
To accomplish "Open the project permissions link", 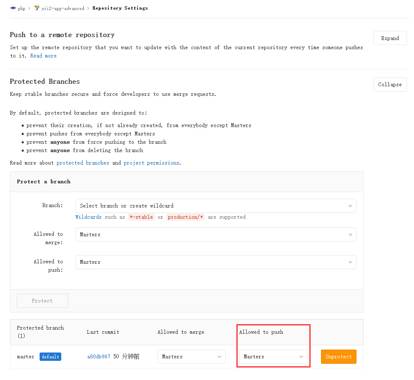I will tap(151, 163).
